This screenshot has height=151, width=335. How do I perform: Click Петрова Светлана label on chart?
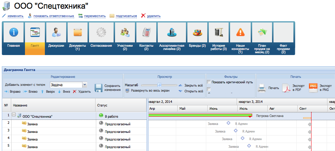coord(270,116)
